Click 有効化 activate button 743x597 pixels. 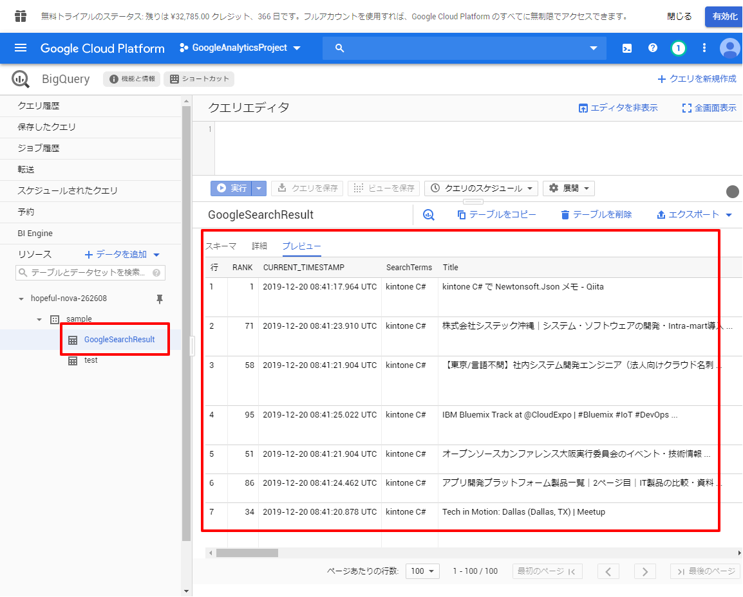point(724,16)
